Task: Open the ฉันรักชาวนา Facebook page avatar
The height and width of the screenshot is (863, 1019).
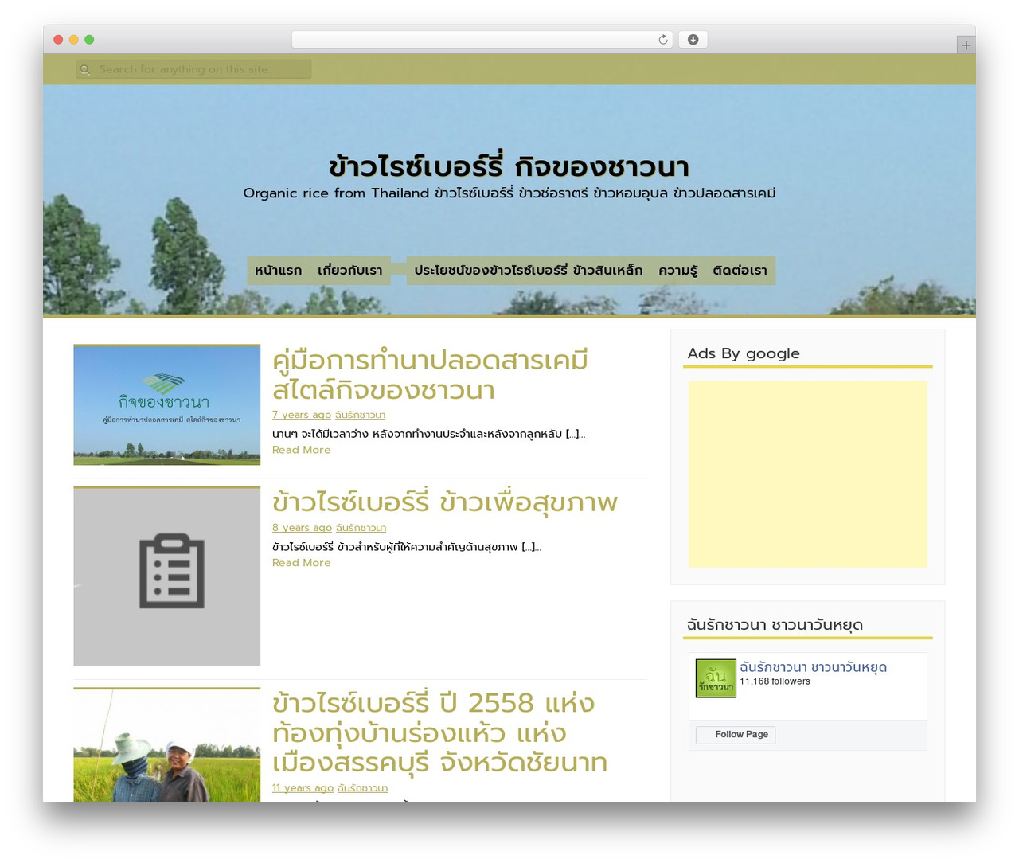Action: point(716,678)
